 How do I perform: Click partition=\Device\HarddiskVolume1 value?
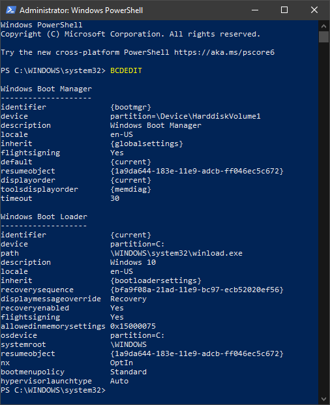185,116
